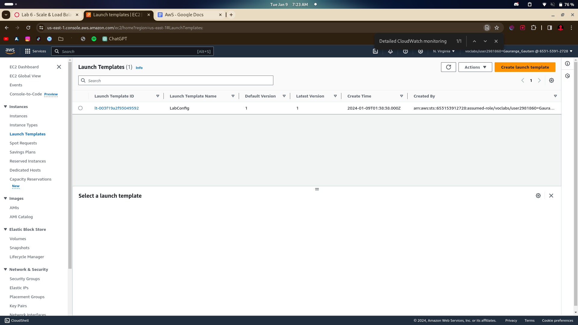This screenshot has height=325, width=578.
Task: Open Security Groups in sidebar
Action: 25,279
